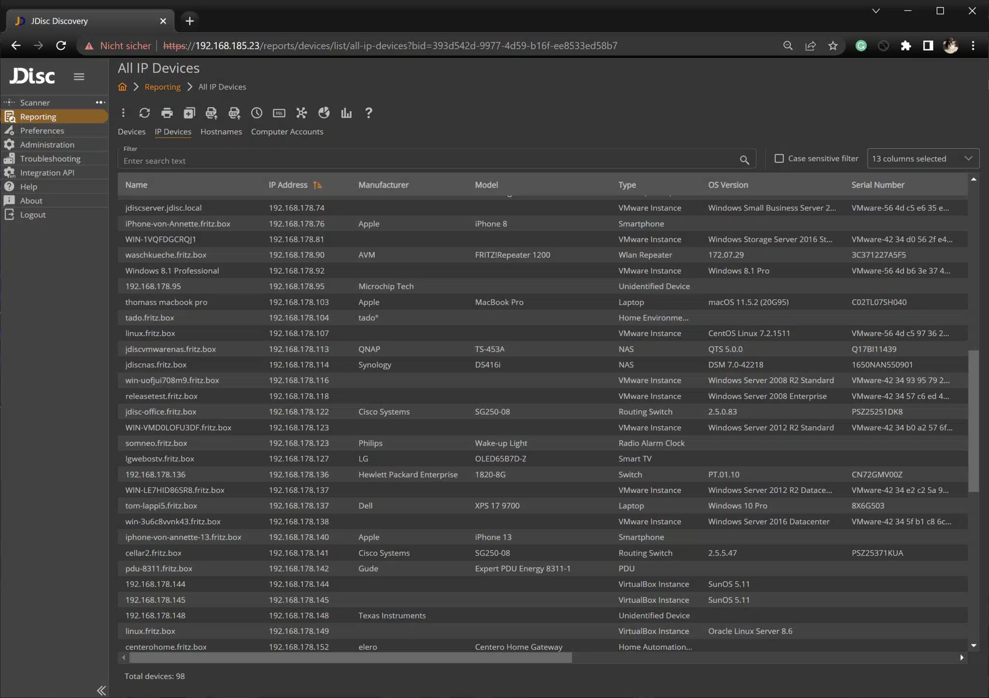
Task: Open the three-dot overflow menu
Action: pos(123,112)
